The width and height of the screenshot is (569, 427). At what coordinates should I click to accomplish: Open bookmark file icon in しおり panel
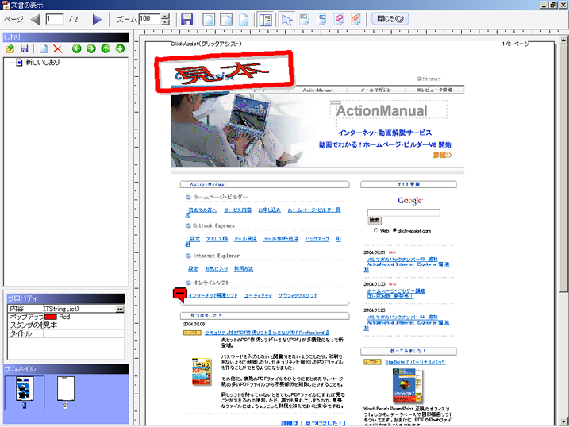10,48
